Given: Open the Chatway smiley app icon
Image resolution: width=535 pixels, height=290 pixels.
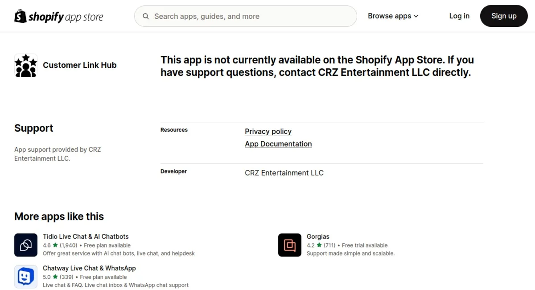Looking at the screenshot, I should tap(26, 277).
